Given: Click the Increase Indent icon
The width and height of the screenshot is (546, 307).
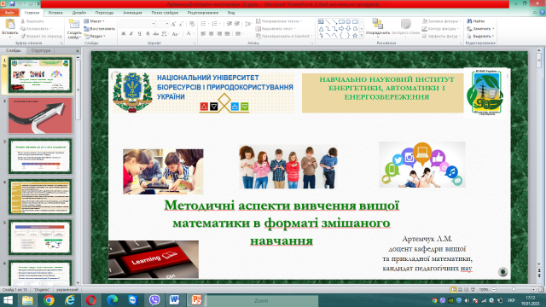Looking at the screenshot, I should click(x=237, y=24).
